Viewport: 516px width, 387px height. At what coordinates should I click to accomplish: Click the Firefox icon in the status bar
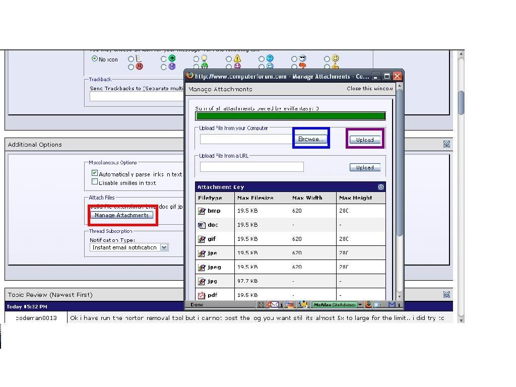point(368,304)
